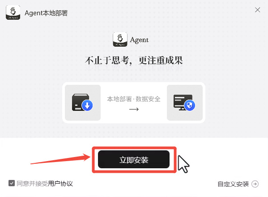Uncheck the 同意并接受 agreement checkbox
Image resolution: width=268 pixels, height=197 pixels.
(12, 183)
